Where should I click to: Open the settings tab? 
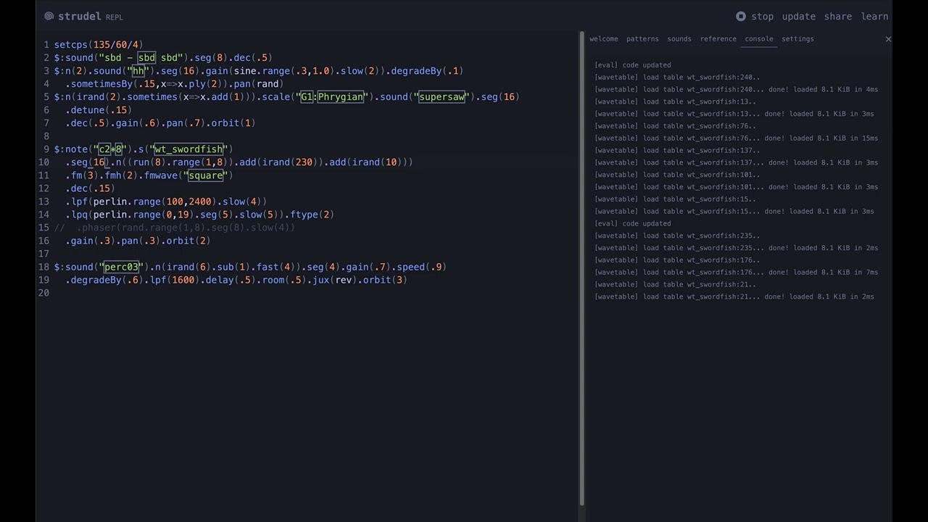pos(797,39)
